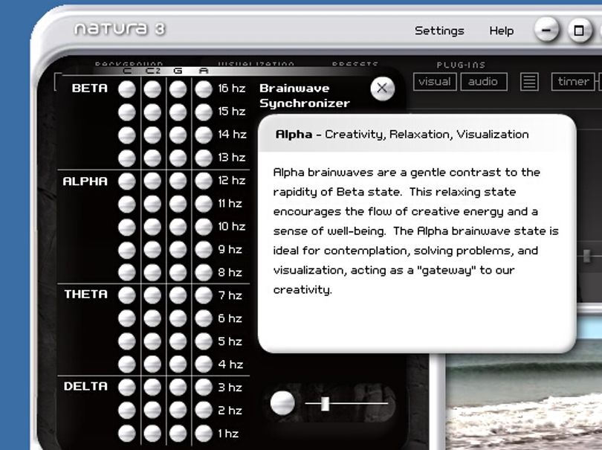This screenshot has height=450, width=602.
Task: Select the 3 hz button in column C
Action: (x=126, y=388)
